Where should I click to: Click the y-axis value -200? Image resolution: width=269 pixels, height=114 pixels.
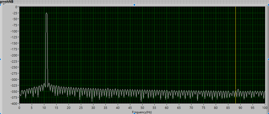pos(15,55)
